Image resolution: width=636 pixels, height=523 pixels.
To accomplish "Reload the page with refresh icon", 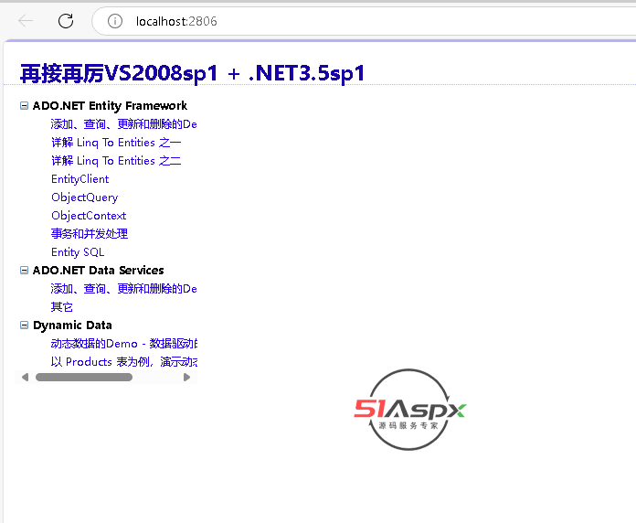I will point(66,21).
